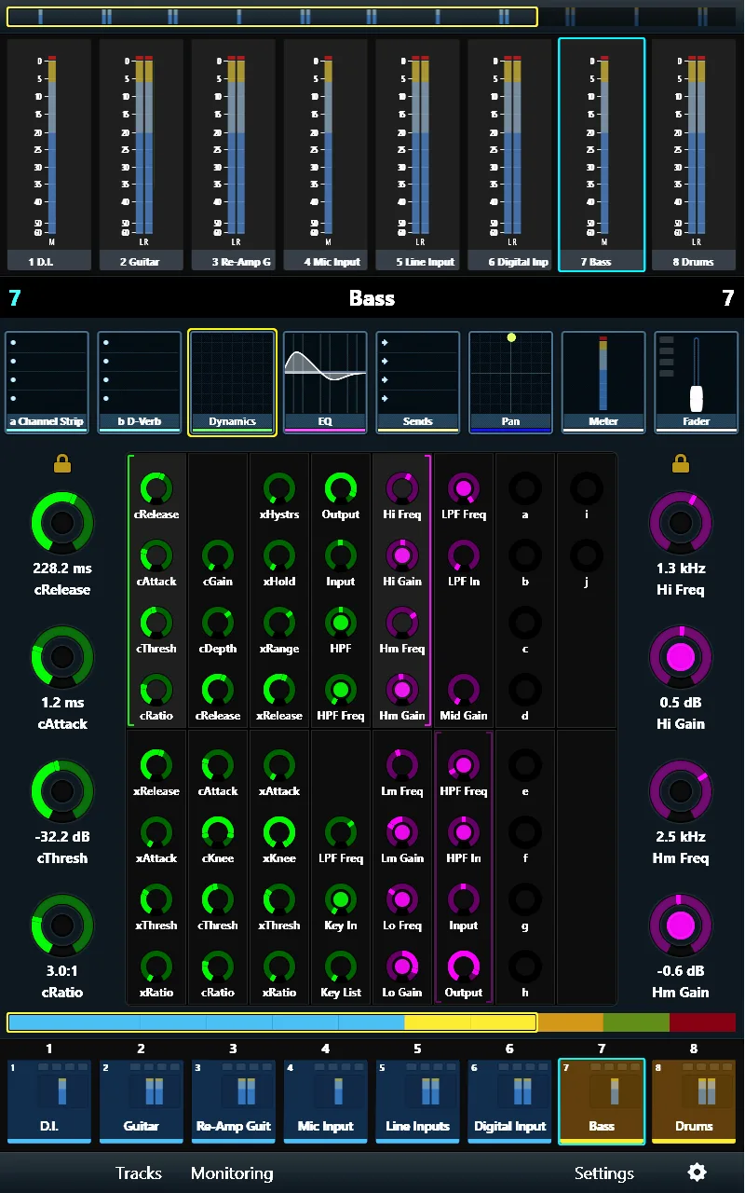Select the xRange knob
This screenshot has height=1193, width=745.
pos(279,623)
